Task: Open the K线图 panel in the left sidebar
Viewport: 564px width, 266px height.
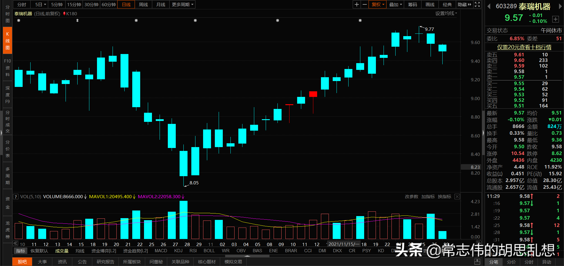Action: coord(7,41)
